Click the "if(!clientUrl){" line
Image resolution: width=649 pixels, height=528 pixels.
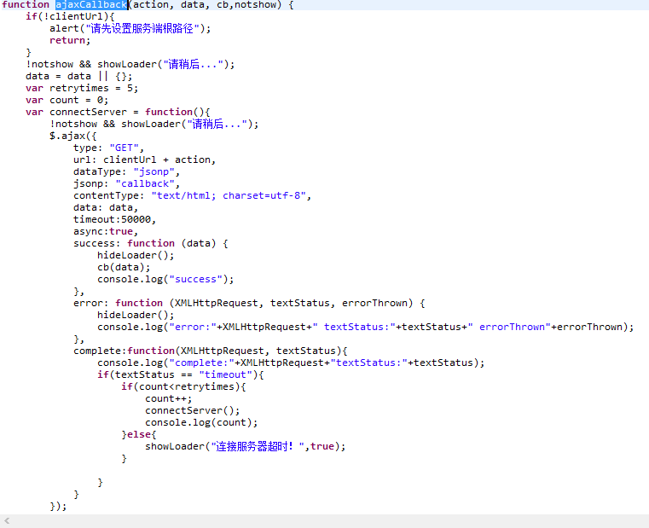(70, 16)
